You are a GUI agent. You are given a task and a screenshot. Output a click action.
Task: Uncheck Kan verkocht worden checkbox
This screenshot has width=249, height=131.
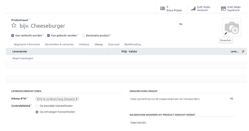(x=13, y=35)
